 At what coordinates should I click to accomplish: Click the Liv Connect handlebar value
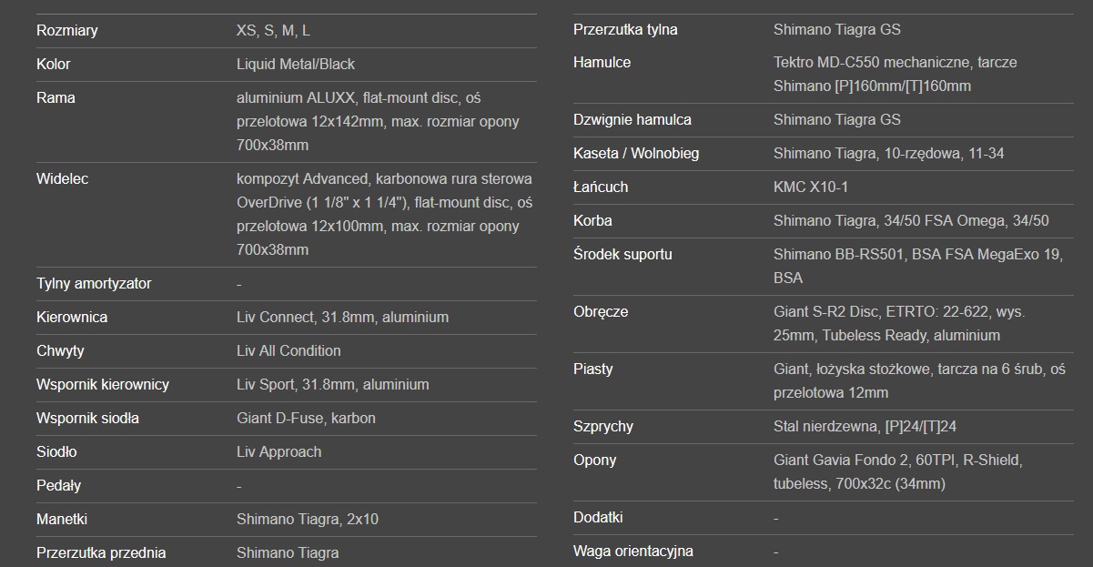tap(342, 317)
